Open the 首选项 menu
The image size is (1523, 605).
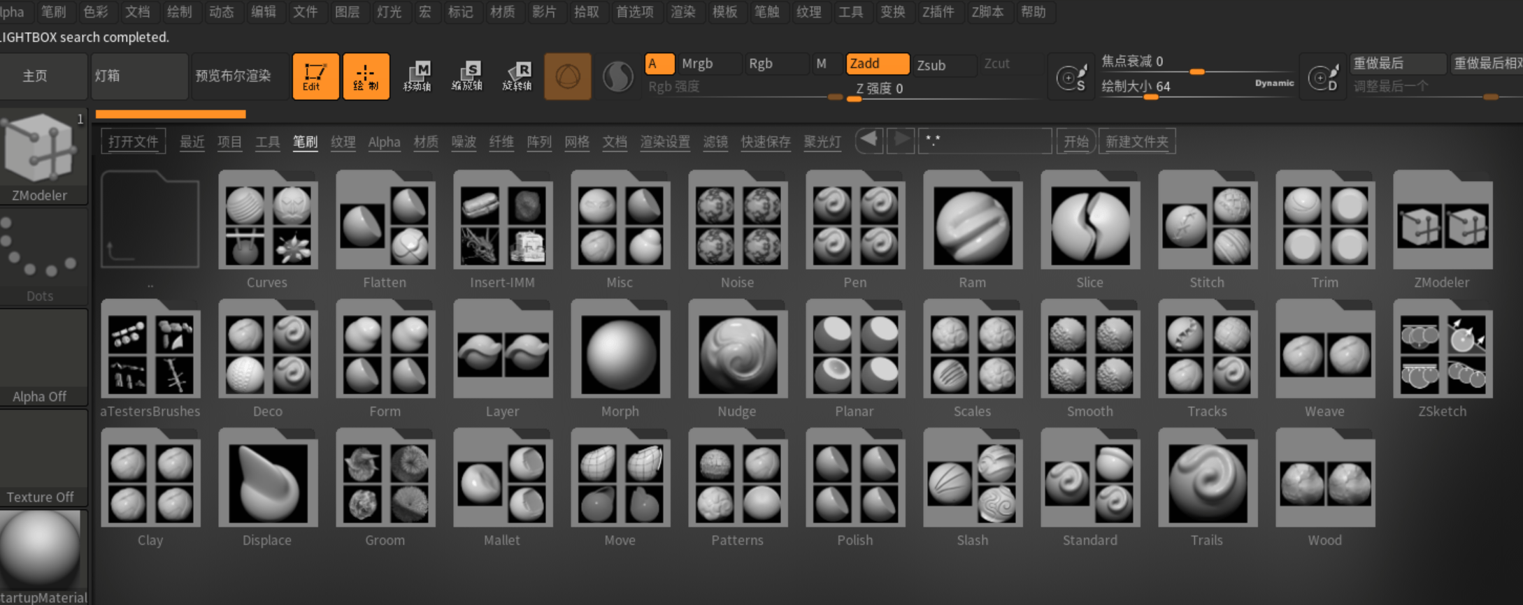coord(634,12)
